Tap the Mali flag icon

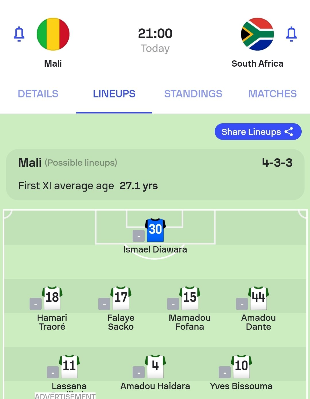pyautogui.click(x=53, y=34)
